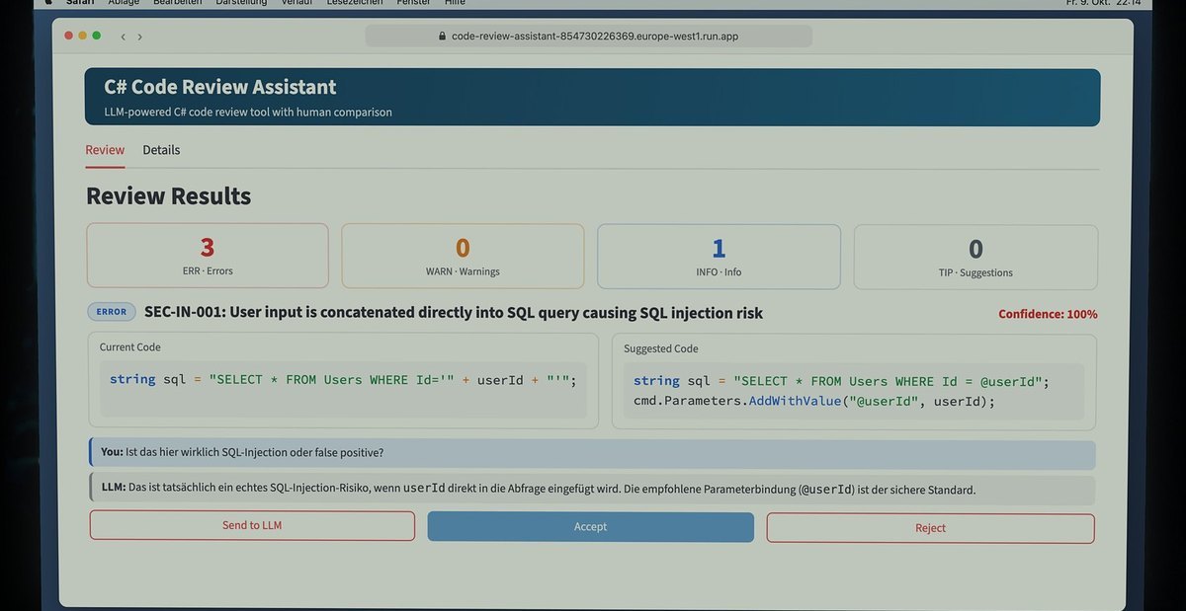Click the "You:" question message
The height and width of the screenshot is (611, 1186).
(x=592, y=453)
